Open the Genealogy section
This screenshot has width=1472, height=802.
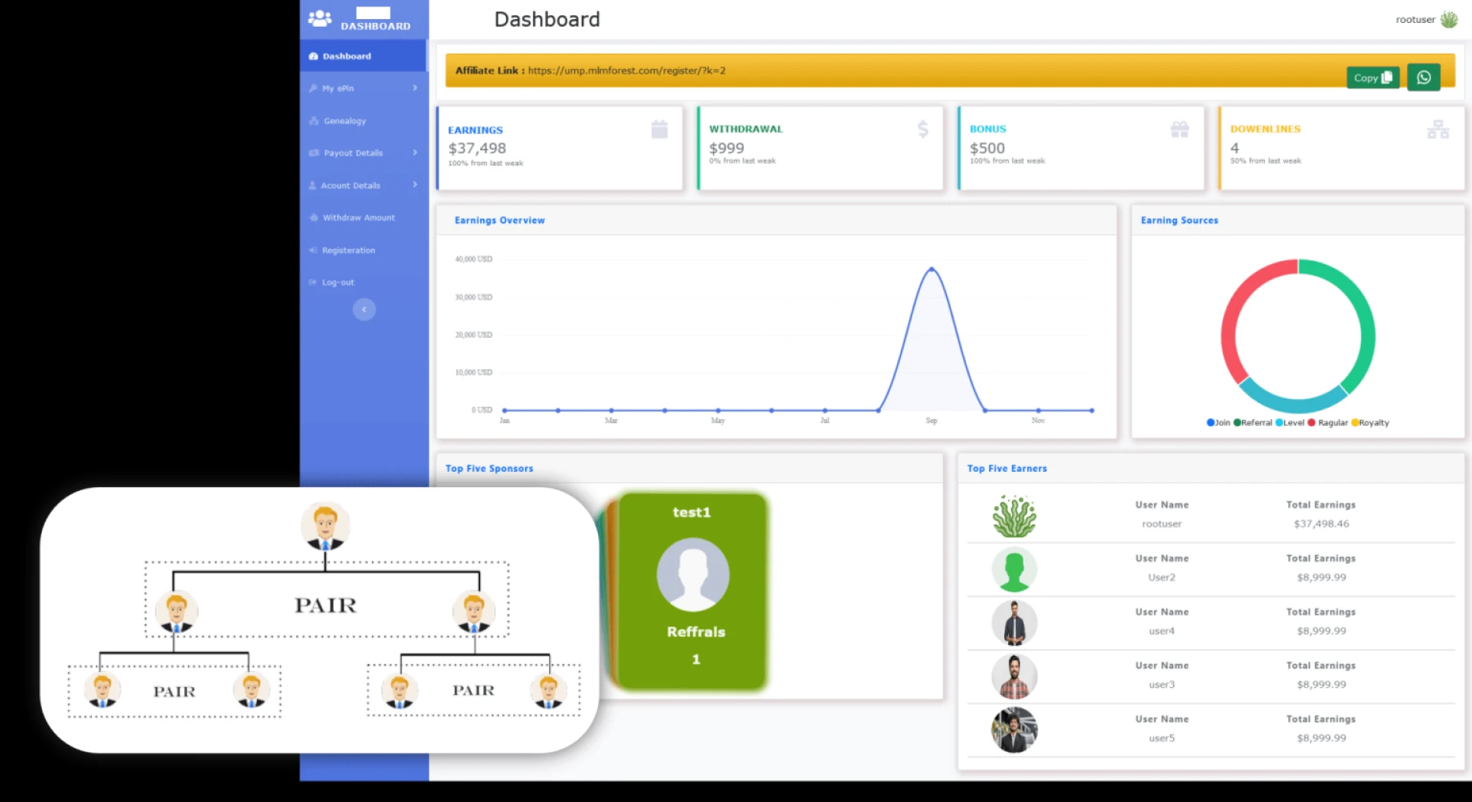[x=345, y=120]
